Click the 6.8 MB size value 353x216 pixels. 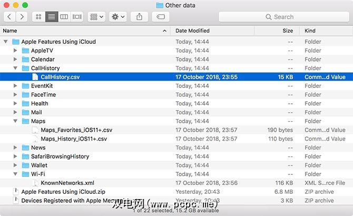pos(283,192)
